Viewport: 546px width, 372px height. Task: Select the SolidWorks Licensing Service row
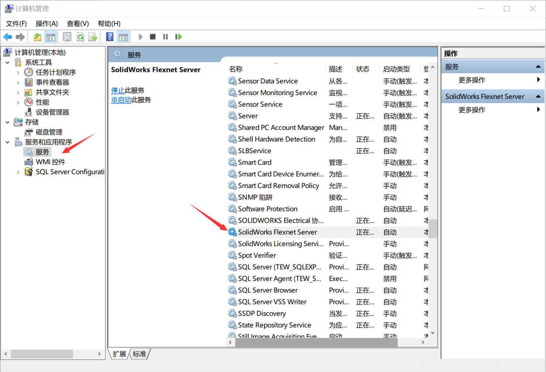click(x=328, y=244)
